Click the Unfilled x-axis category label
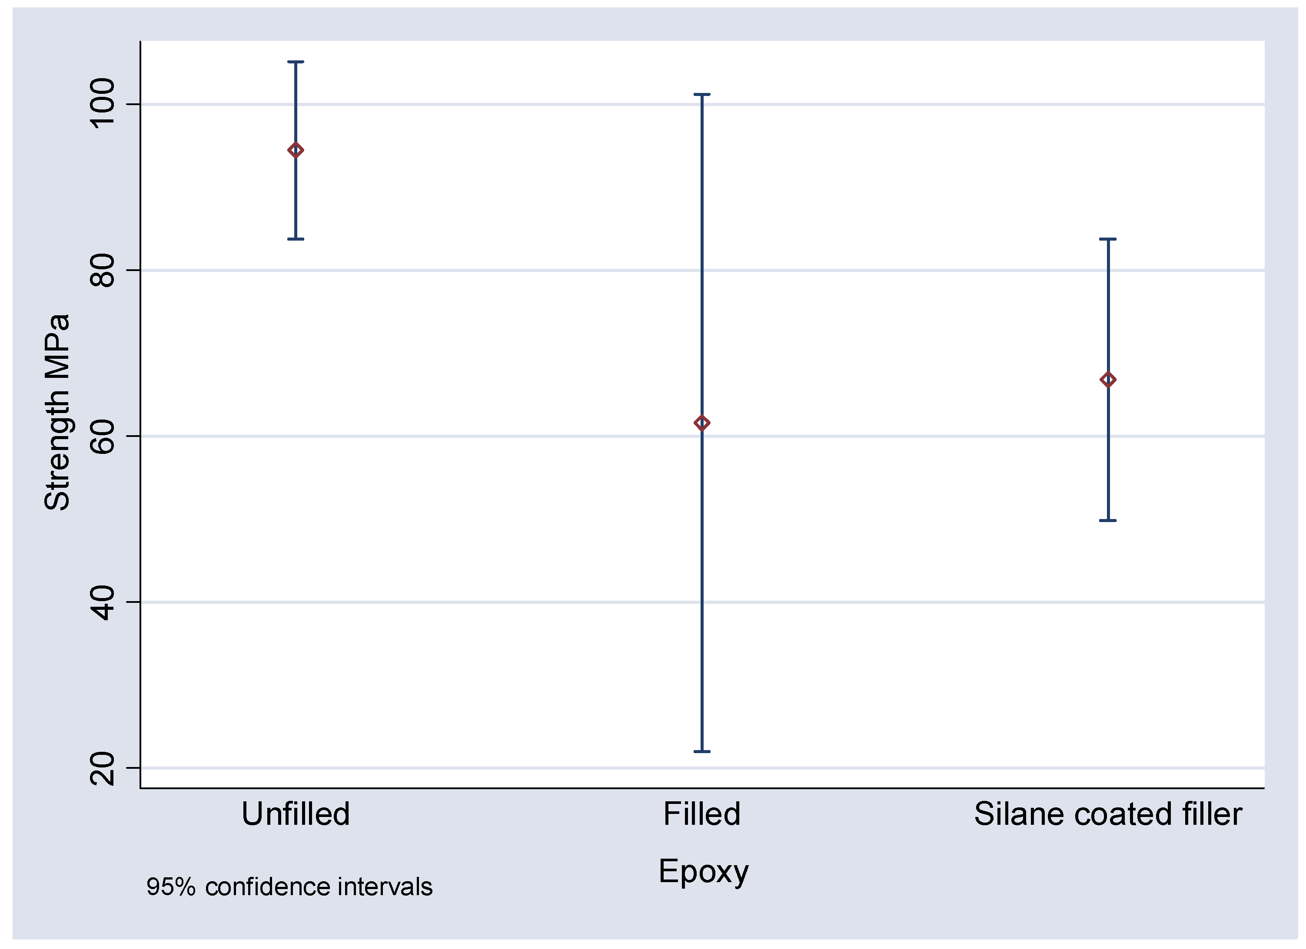The image size is (1306, 949). [296, 814]
